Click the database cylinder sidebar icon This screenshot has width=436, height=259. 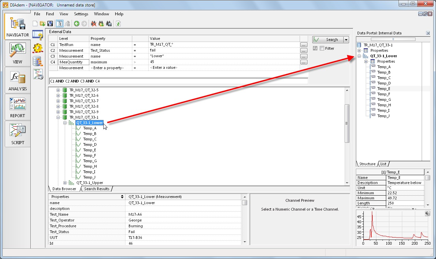(37, 61)
